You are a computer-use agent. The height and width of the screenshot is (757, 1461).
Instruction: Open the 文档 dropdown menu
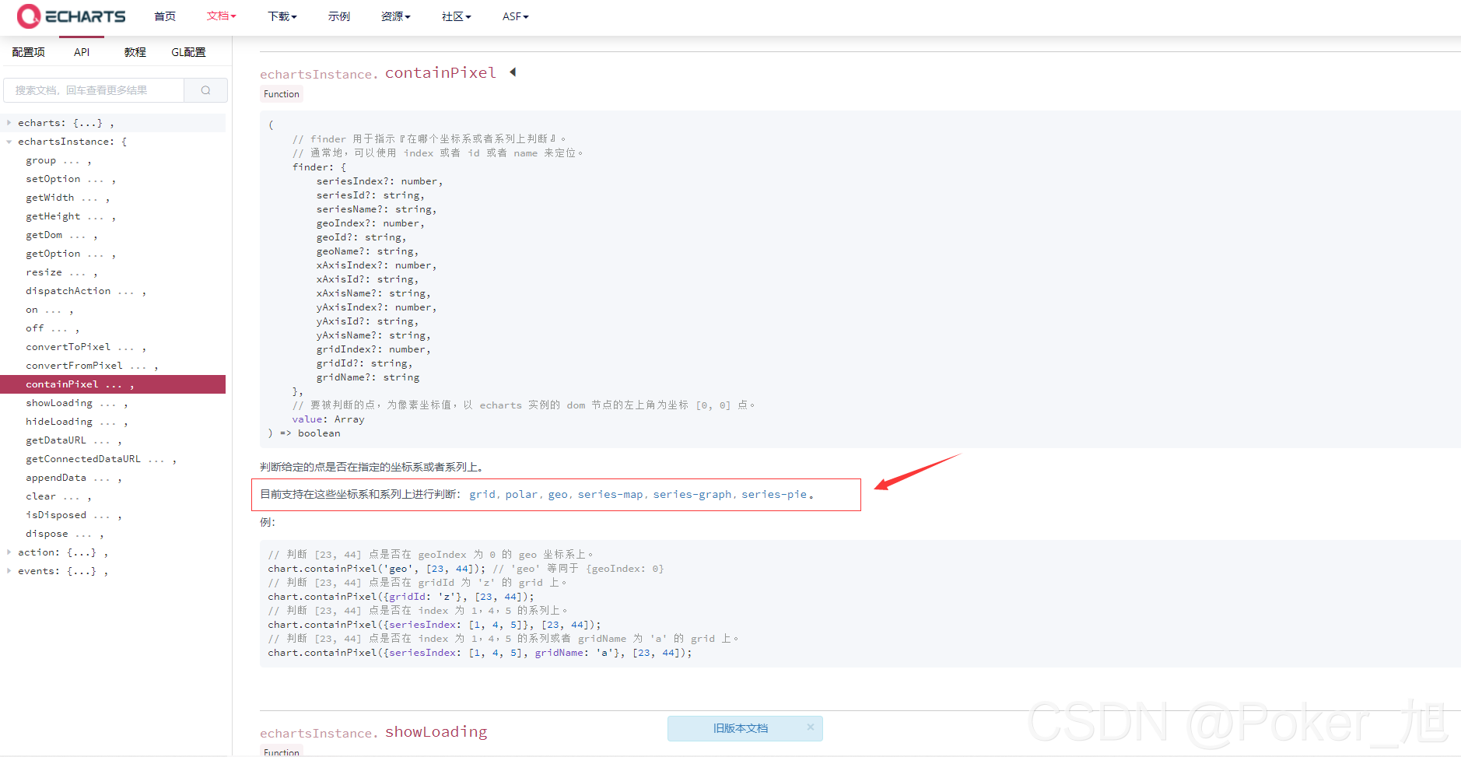point(221,16)
